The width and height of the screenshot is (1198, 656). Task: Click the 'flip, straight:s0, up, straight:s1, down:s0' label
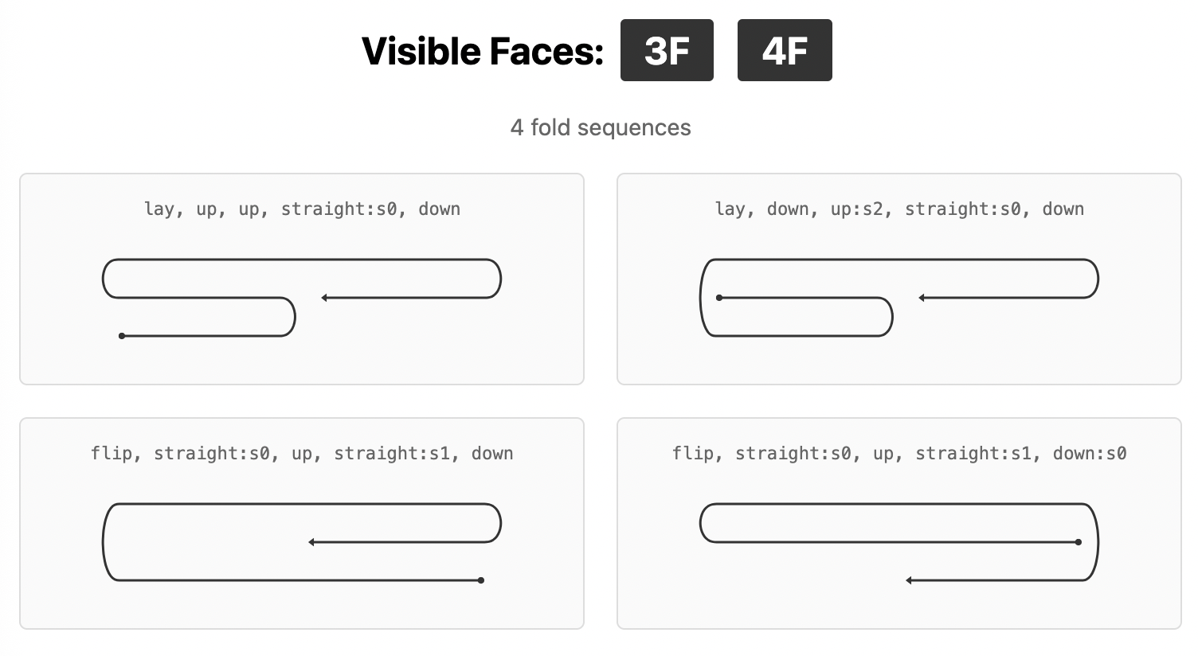point(898,453)
